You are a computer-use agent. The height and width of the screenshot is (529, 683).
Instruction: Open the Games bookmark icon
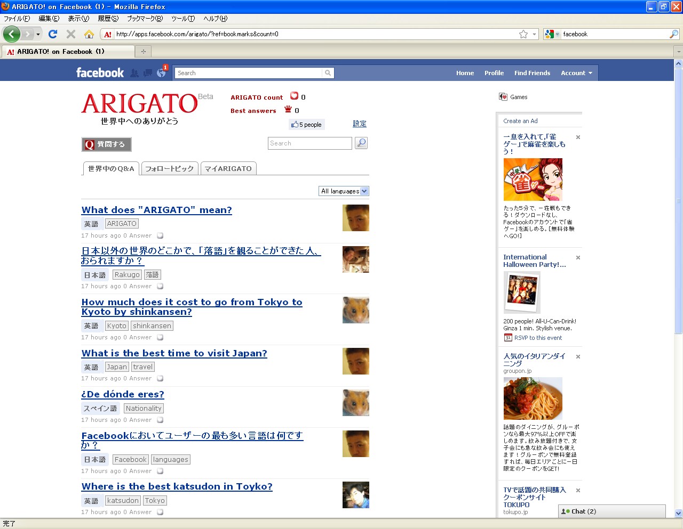(503, 96)
